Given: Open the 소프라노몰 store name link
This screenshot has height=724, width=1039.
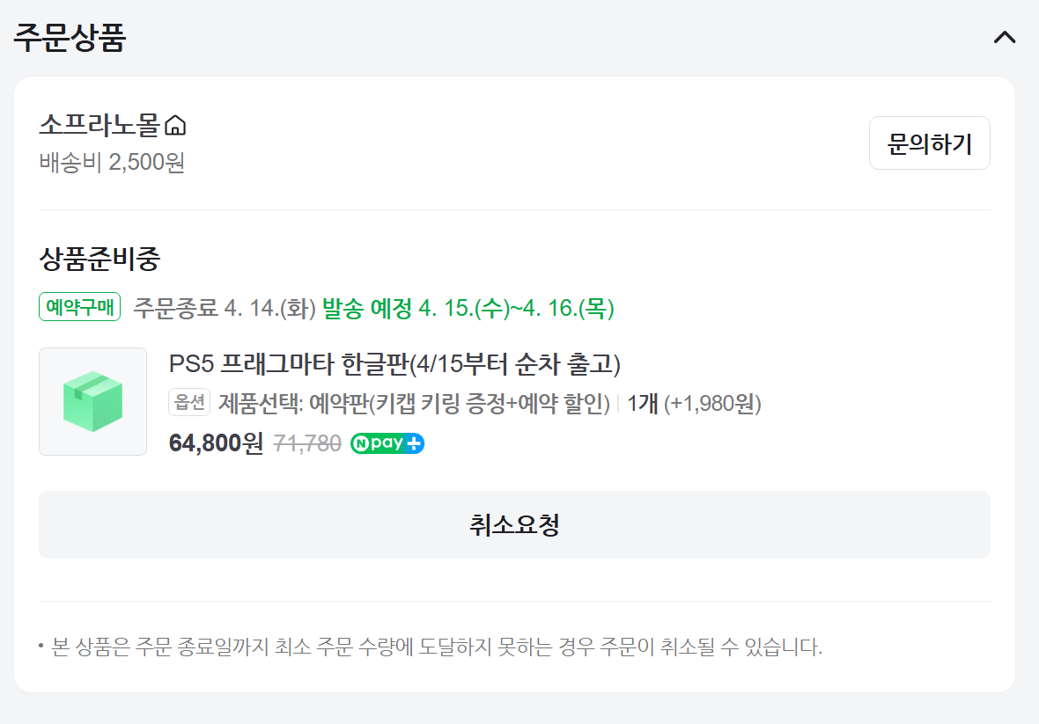Looking at the screenshot, I should [99, 126].
